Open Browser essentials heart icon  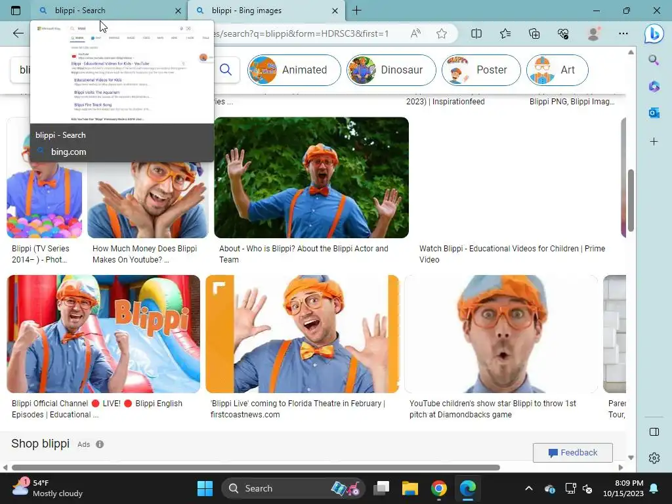[563, 33]
